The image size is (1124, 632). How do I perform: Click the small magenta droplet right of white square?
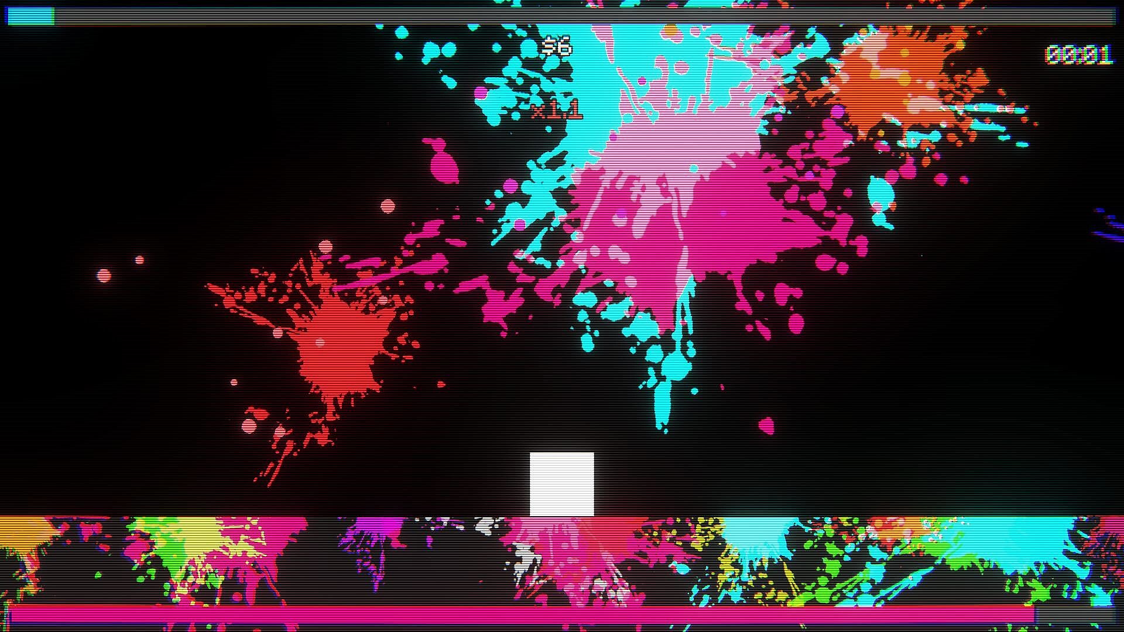(766, 425)
